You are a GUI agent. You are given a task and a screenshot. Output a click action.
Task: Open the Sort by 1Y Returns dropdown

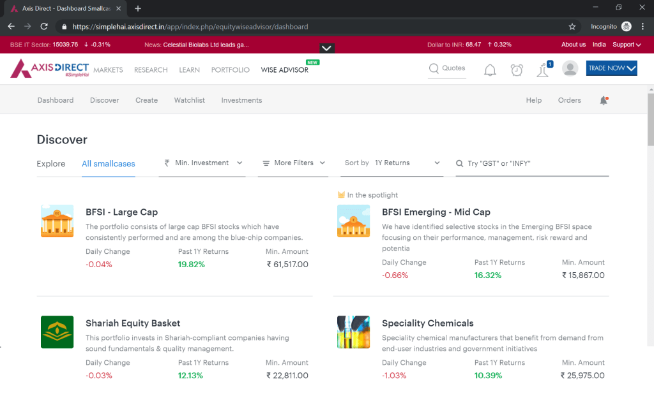click(x=392, y=163)
